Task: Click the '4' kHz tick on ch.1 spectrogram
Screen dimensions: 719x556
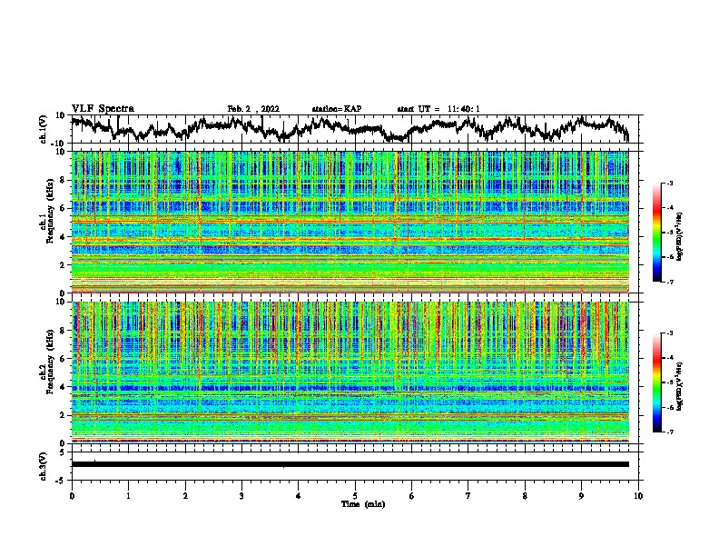Action: point(64,237)
